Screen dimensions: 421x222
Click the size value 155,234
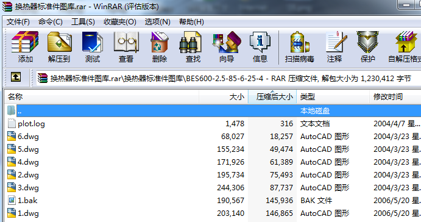coord(231,149)
